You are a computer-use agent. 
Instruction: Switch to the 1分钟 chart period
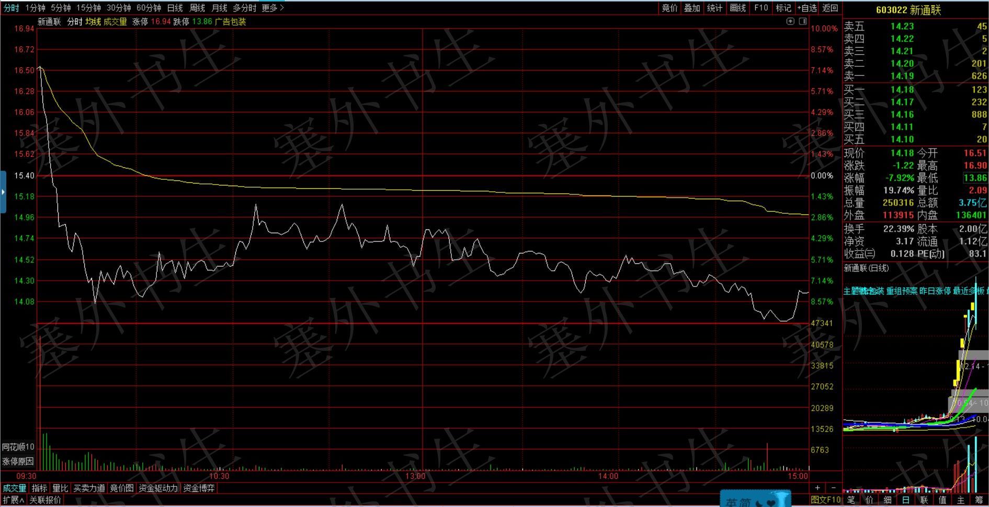pos(35,8)
